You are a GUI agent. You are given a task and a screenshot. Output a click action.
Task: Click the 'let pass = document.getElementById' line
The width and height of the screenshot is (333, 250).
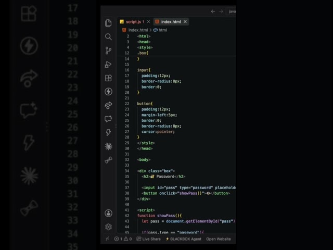tap(188, 221)
